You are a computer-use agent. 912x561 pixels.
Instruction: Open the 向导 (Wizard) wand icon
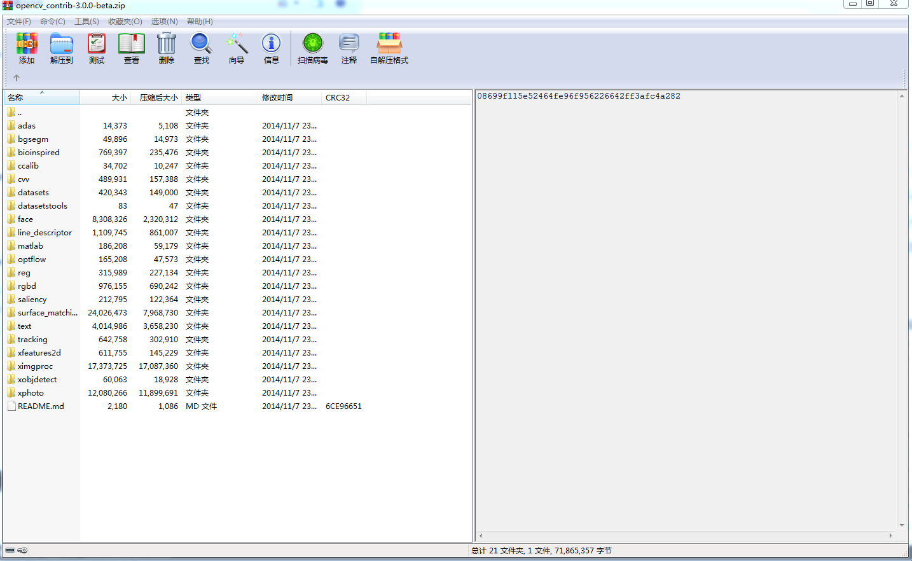click(237, 43)
